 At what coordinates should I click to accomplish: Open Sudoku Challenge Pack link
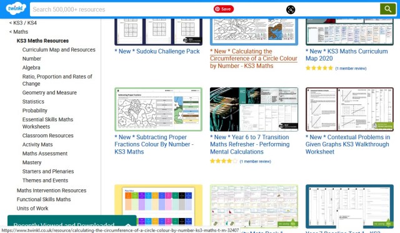click(x=157, y=51)
